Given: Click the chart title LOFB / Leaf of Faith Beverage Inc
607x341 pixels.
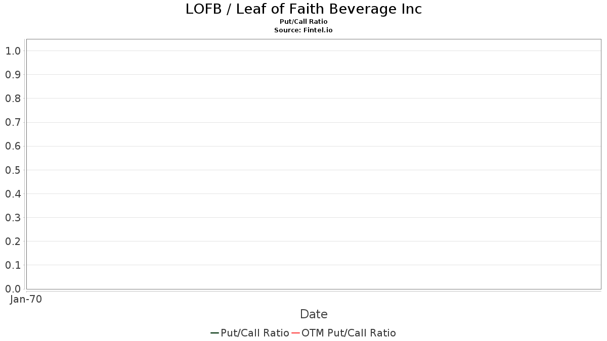Looking at the screenshot, I should click(x=303, y=9).
